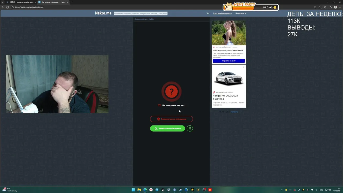Click the Hongqi H6, 2023 2025 title
The image size is (343, 193).
click(225, 96)
